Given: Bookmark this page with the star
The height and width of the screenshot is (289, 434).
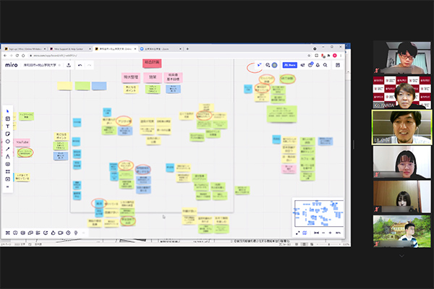Looking at the screenshot, I should [x=309, y=56].
